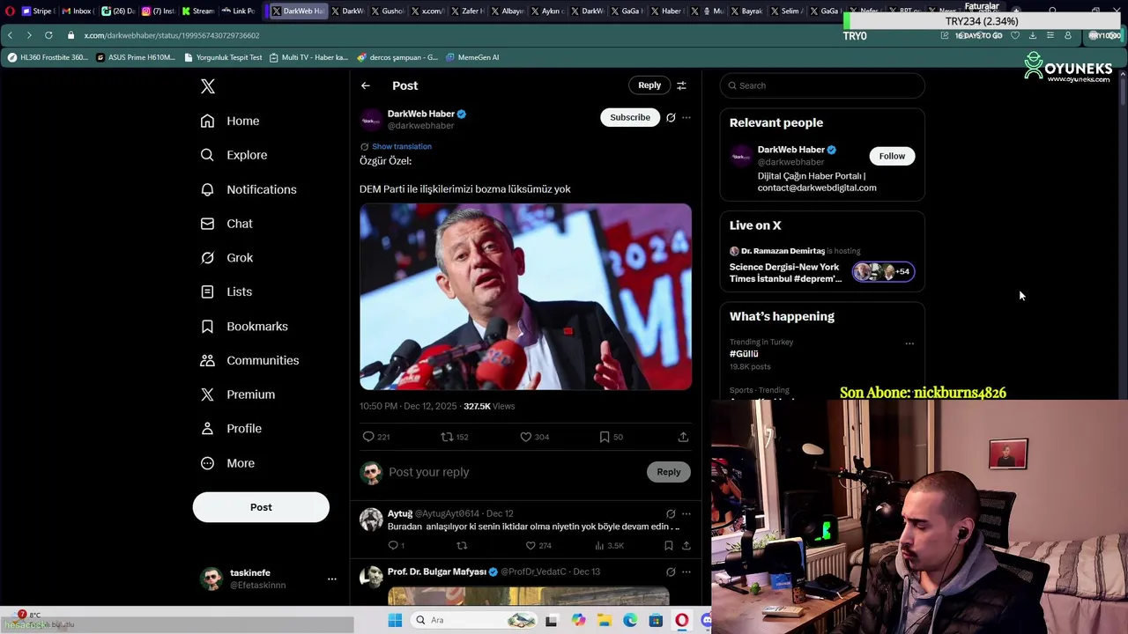
Task: Click the Grok icon on the main post
Action: [x=671, y=117]
